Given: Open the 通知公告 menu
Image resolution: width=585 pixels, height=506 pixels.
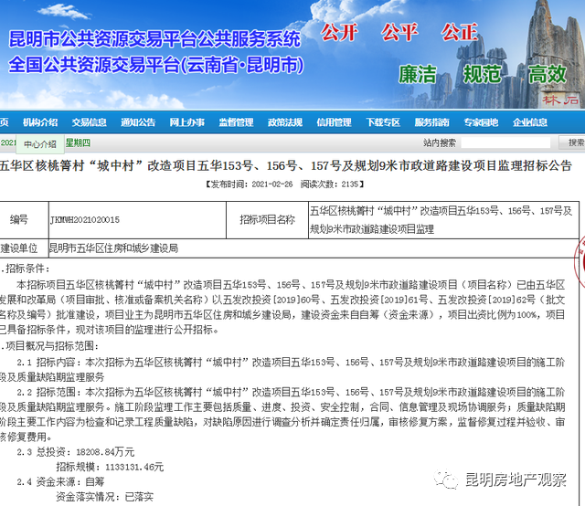Looking at the screenshot, I should point(138,122).
